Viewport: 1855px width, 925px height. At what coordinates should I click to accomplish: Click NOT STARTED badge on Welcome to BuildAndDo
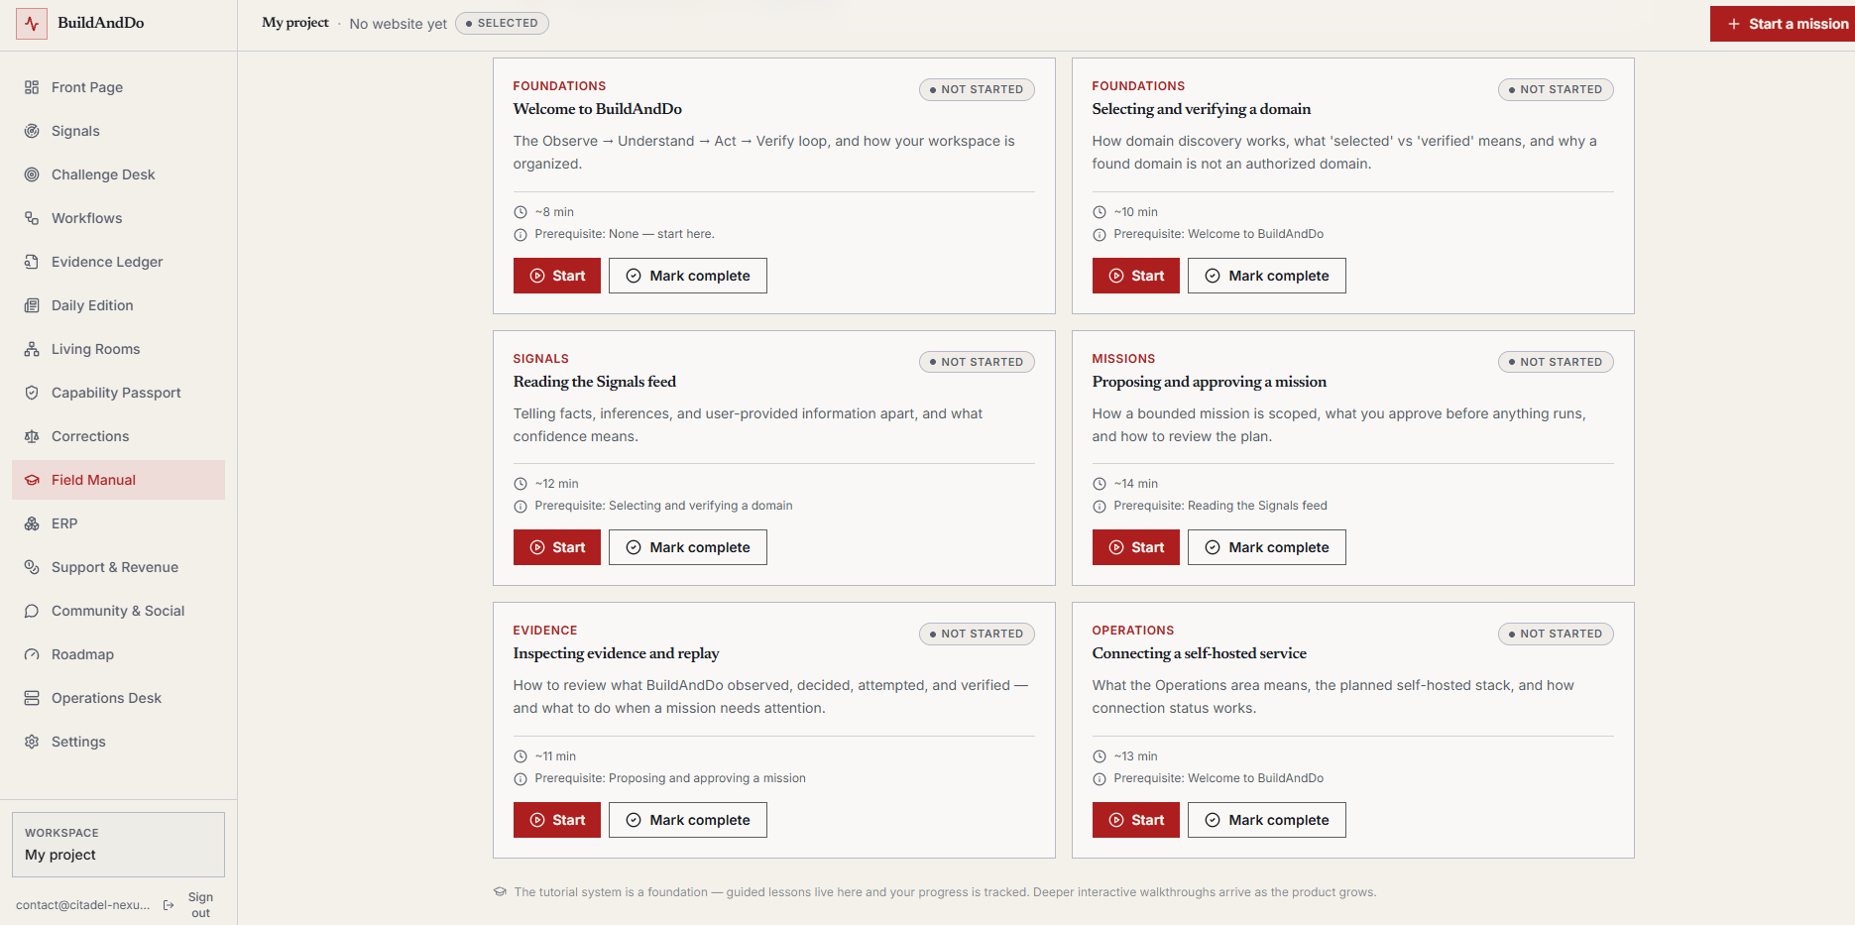point(977,89)
